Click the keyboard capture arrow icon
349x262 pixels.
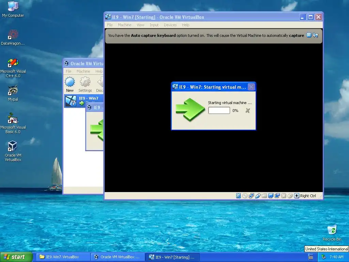(297, 196)
